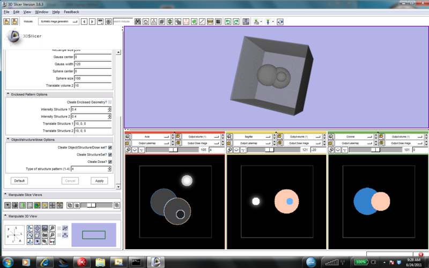Open the Sagittal orientation dropdown
The width and height of the screenshot is (429, 268).
[x=252, y=137]
